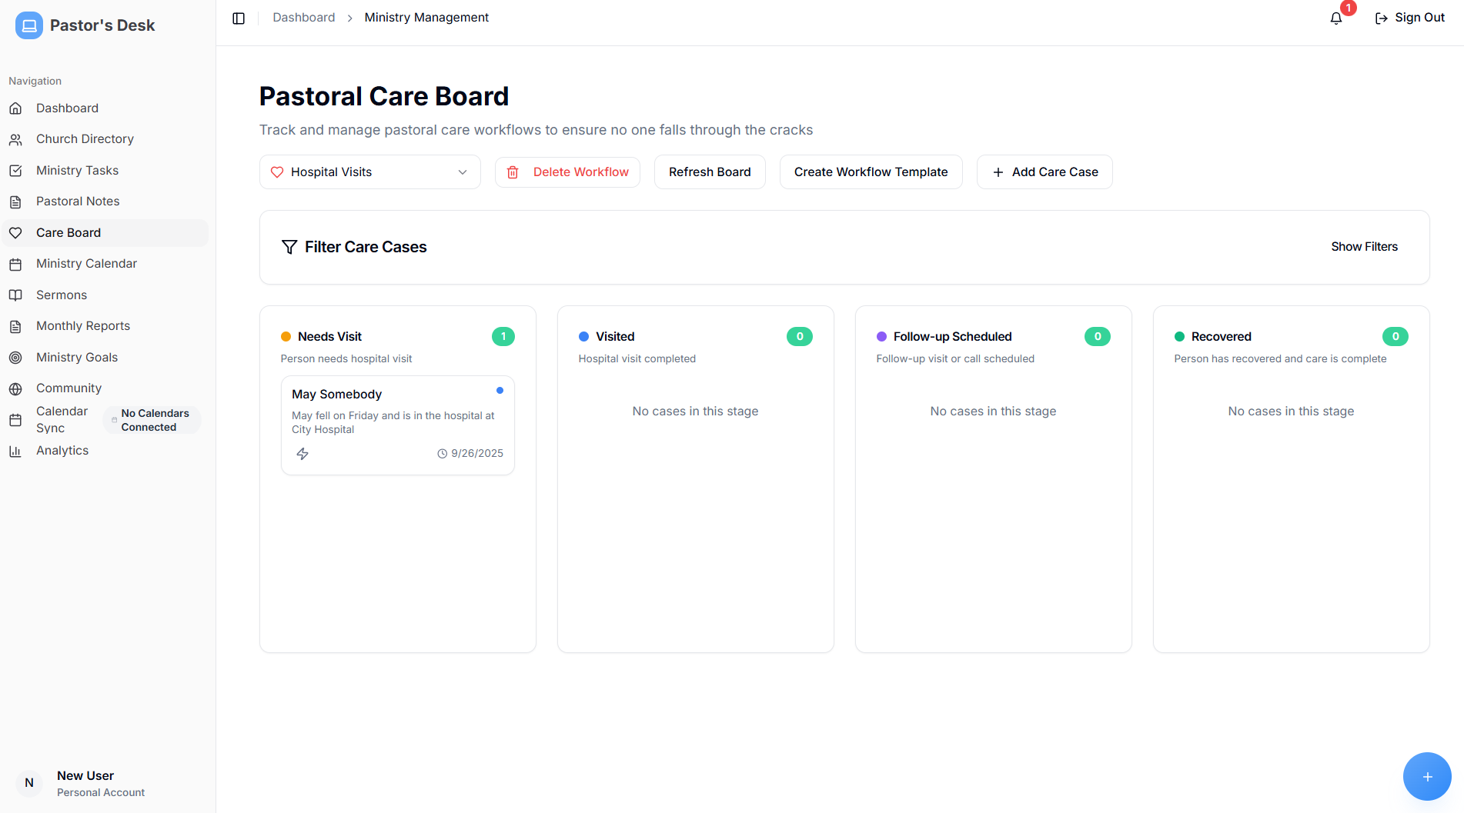The image size is (1464, 813).
Task: Click the trash icon in Delete Workflow
Action: tap(513, 172)
